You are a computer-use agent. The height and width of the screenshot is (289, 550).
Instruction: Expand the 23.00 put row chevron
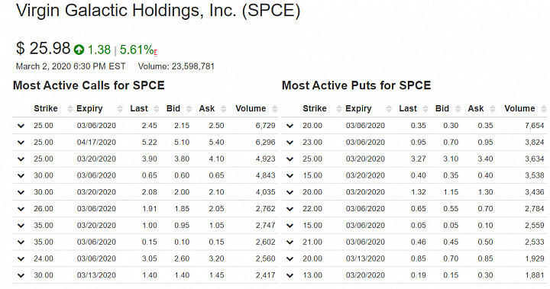click(x=290, y=143)
